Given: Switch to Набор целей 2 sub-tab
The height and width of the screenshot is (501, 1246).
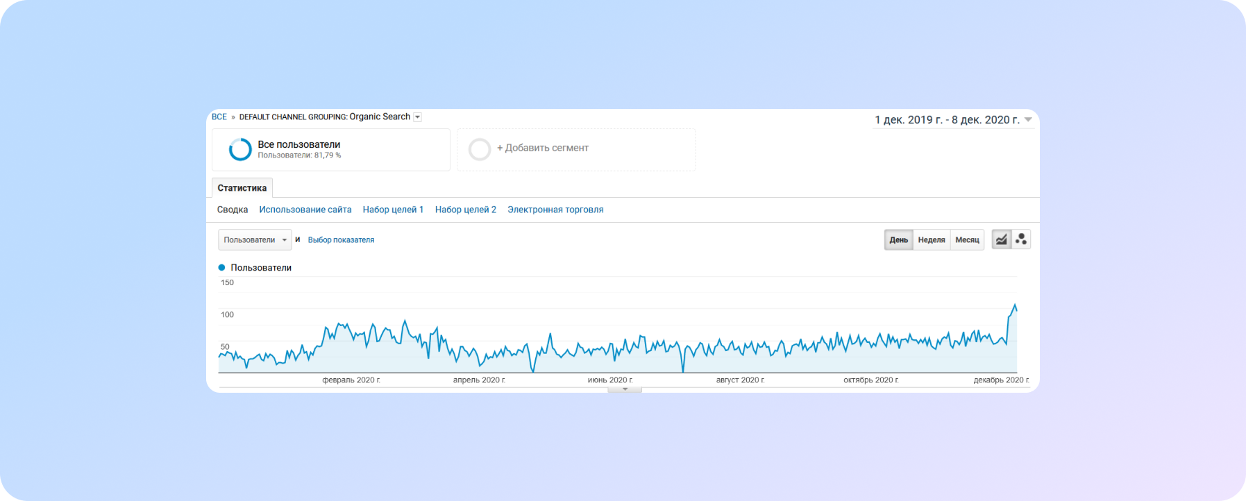Looking at the screenshot, I should click(x=466, y=210).
